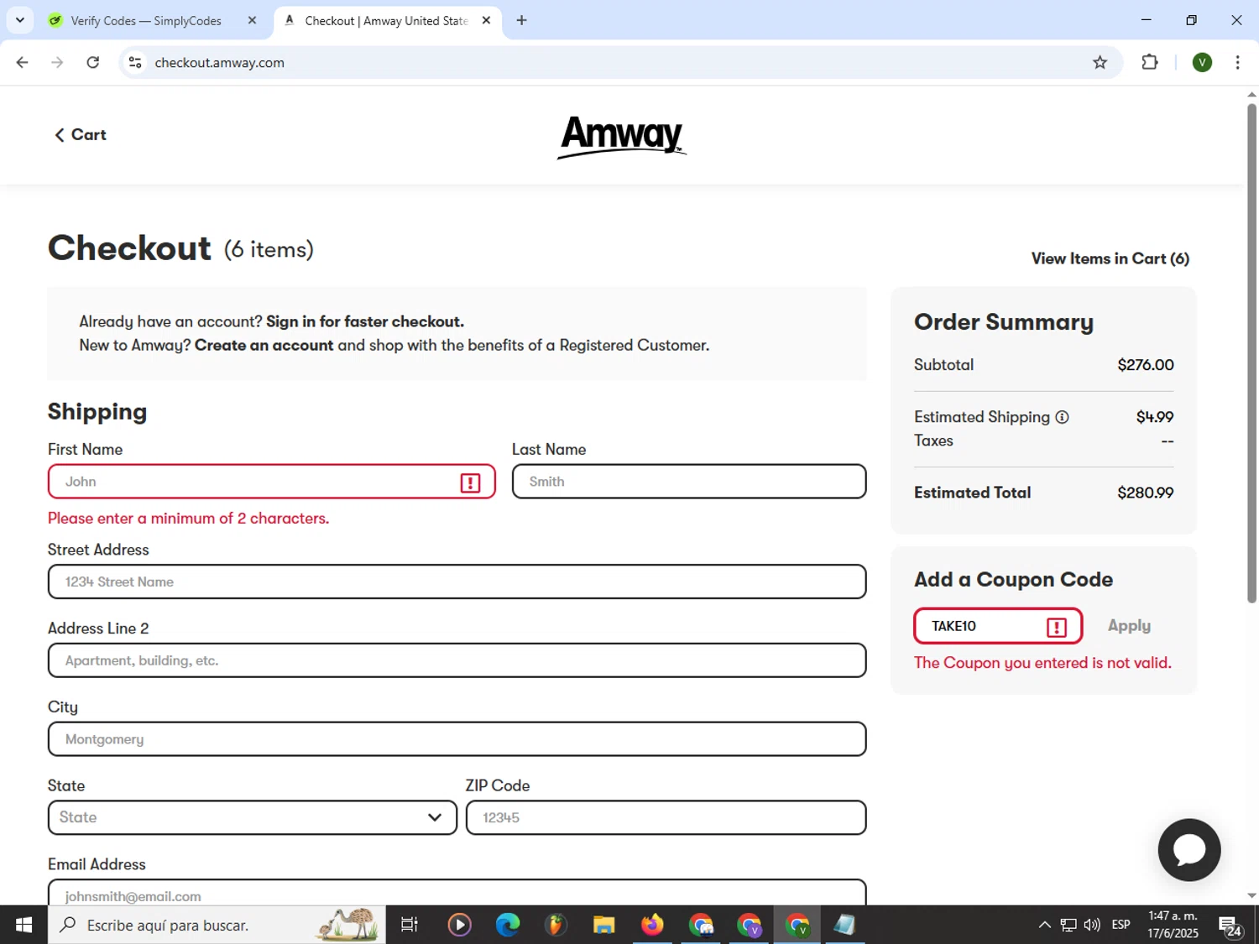Open a new browser tab
This screenshot has width=1259, height=944.
(521, 20)
